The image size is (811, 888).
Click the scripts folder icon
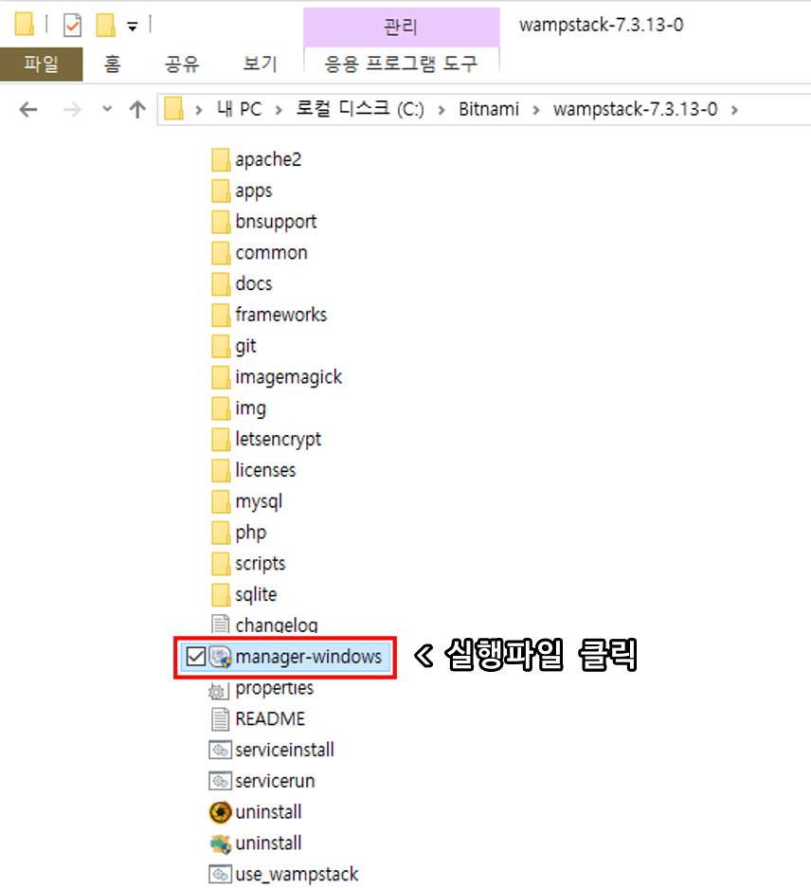point(221,564)
